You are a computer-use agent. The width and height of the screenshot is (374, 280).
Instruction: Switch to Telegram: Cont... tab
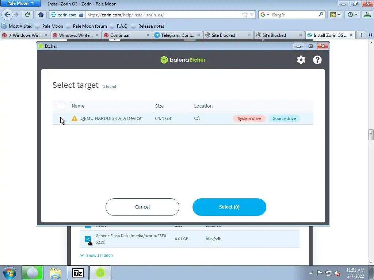(178, 35)
